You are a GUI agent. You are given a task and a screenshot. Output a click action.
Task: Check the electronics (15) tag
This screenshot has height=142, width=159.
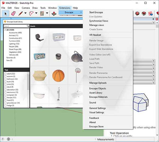(x=5, y=92)
